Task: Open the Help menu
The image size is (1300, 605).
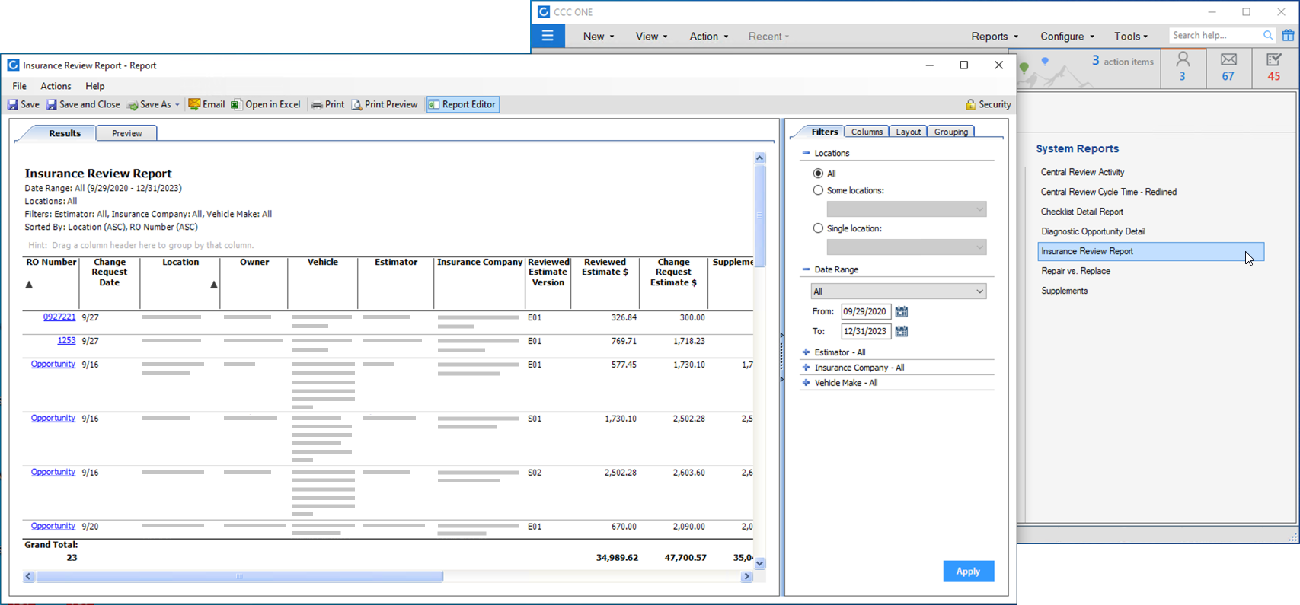Action: [95, 86]
